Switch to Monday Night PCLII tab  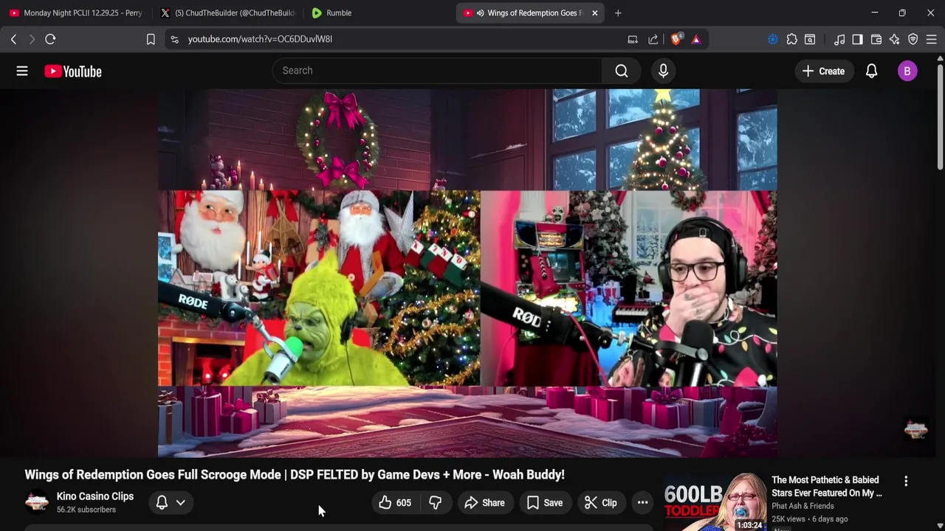[75, 13]
